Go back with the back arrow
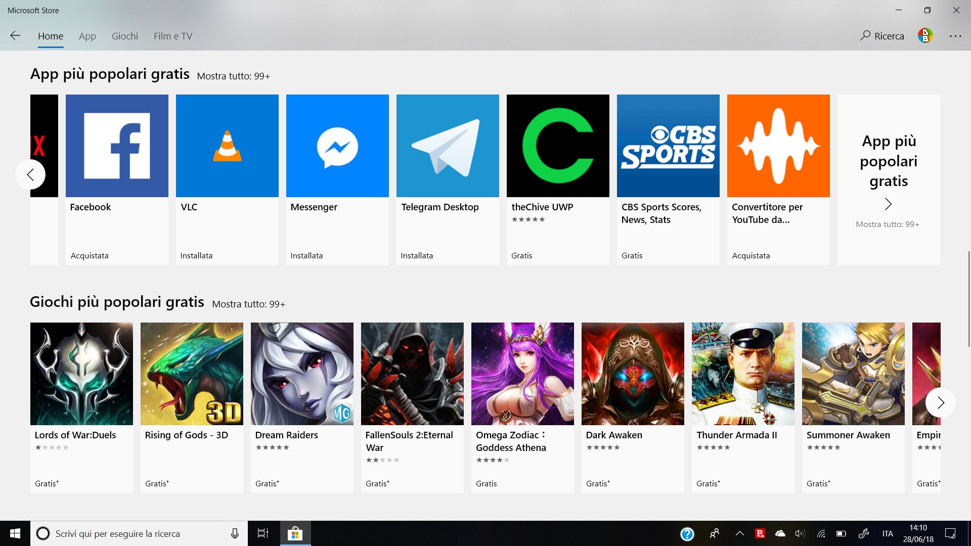 tap(15, 36)
